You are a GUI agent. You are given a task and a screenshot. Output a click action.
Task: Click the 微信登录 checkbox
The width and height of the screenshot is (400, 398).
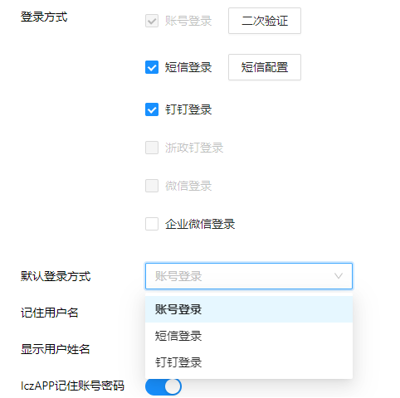pos(152,186)
